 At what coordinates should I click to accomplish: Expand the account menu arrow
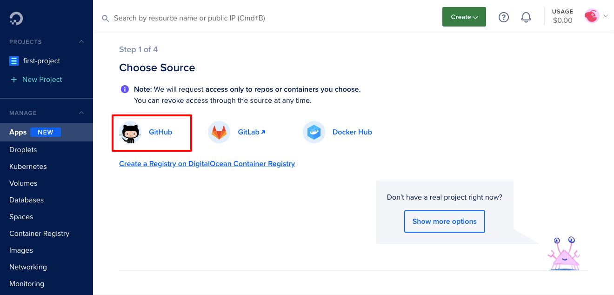(606, 16)
